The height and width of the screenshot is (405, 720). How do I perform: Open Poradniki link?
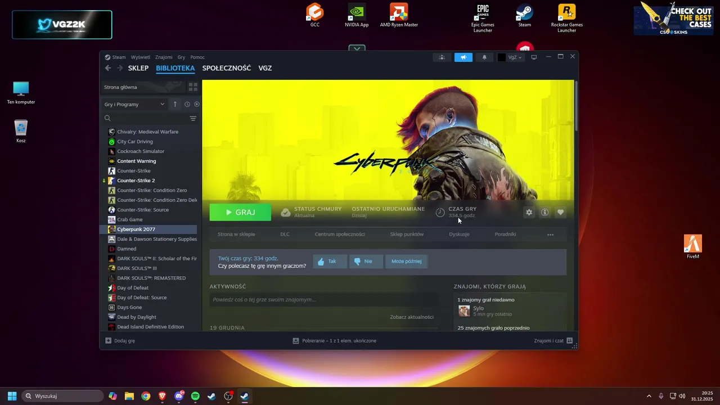click(505, 234)
